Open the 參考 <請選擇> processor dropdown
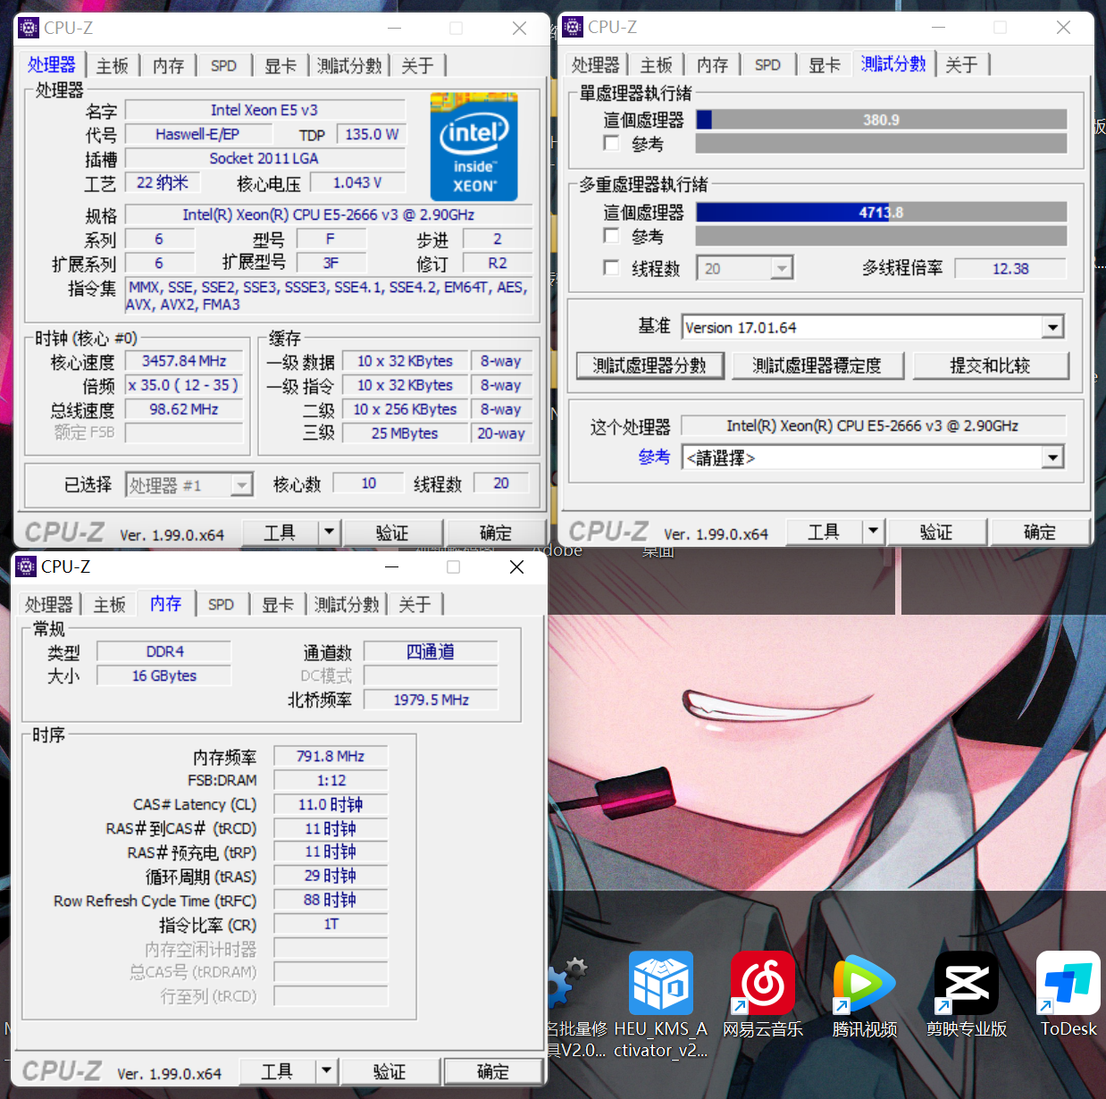 (x=1053, y=457)
